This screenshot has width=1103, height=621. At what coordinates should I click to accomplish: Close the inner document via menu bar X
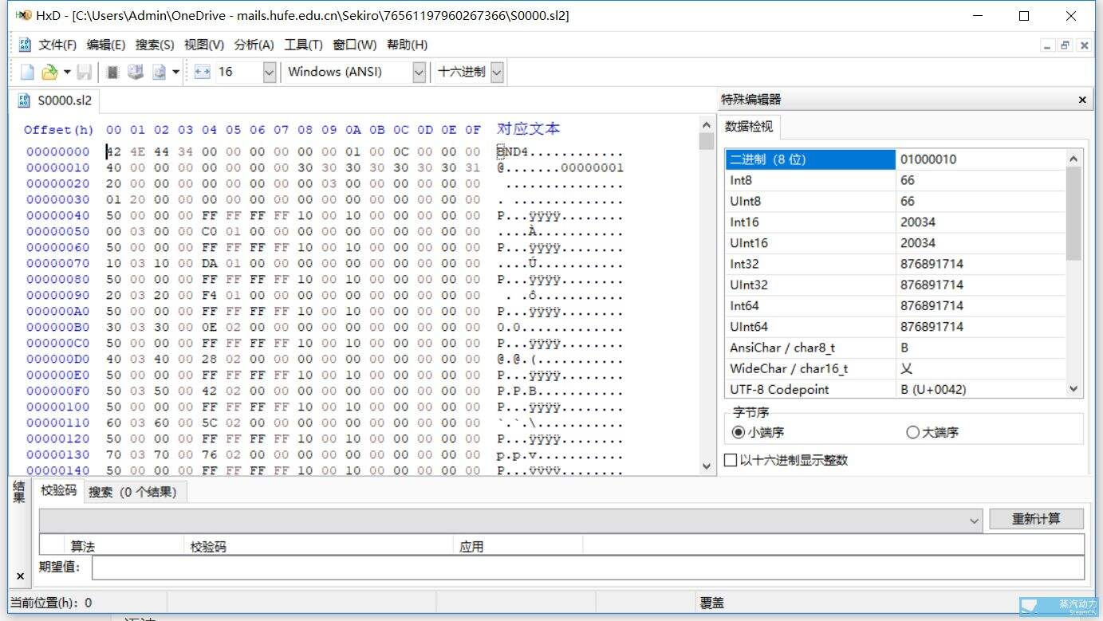coord(1084,45)
